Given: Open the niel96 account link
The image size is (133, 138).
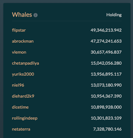Looking at the screenshot, I should 18,85.
